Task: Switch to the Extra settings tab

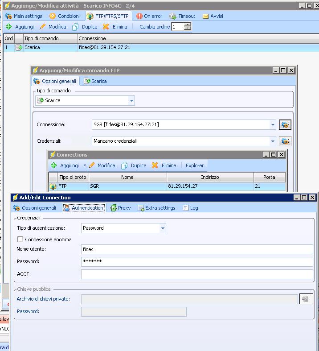Action: click(x=156, y=208)
